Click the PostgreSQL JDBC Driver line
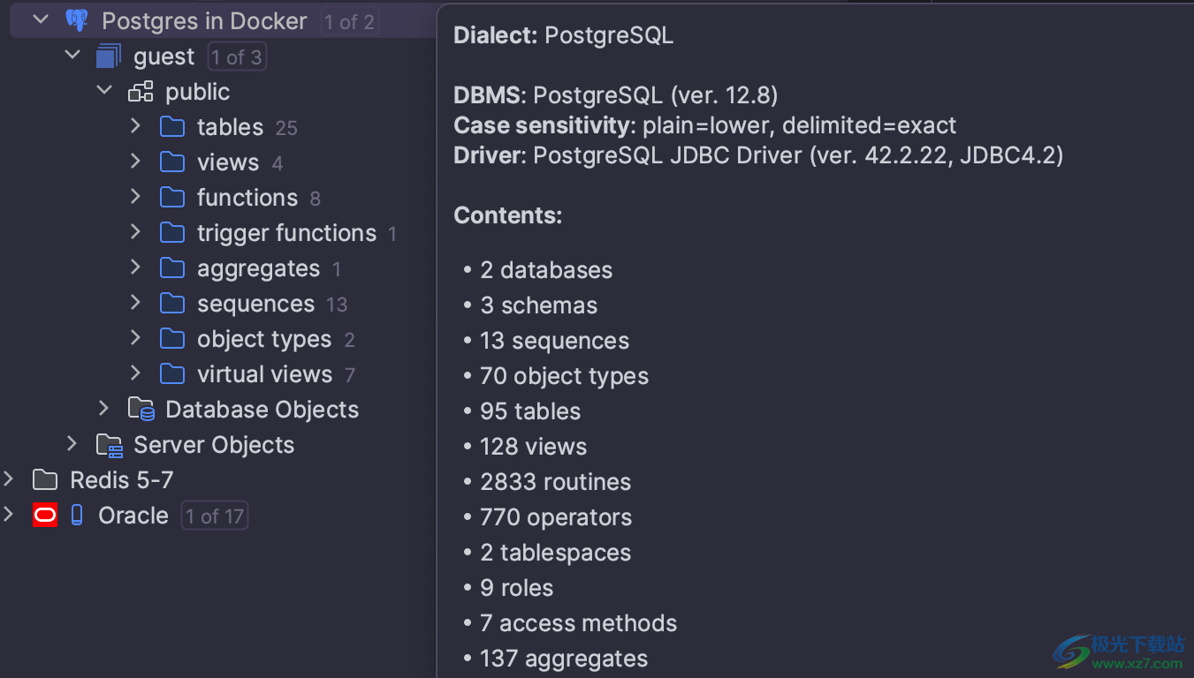The width and height of the screenshot is (1194, 678). [x=758, y=155]
